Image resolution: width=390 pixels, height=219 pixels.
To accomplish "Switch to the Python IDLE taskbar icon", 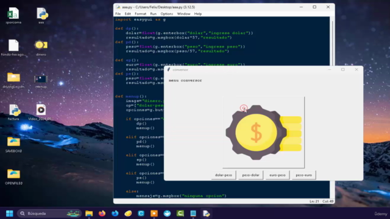I will (x=206, y=214).
